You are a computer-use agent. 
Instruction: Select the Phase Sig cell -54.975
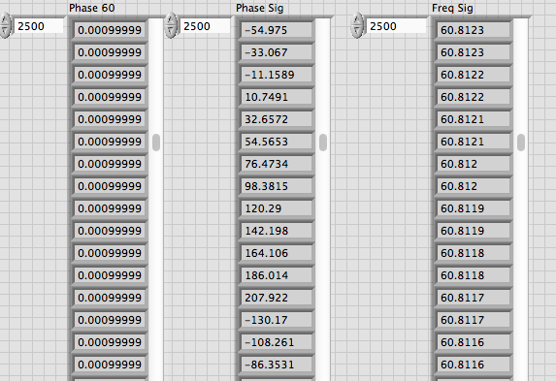[x=277, y=30]
